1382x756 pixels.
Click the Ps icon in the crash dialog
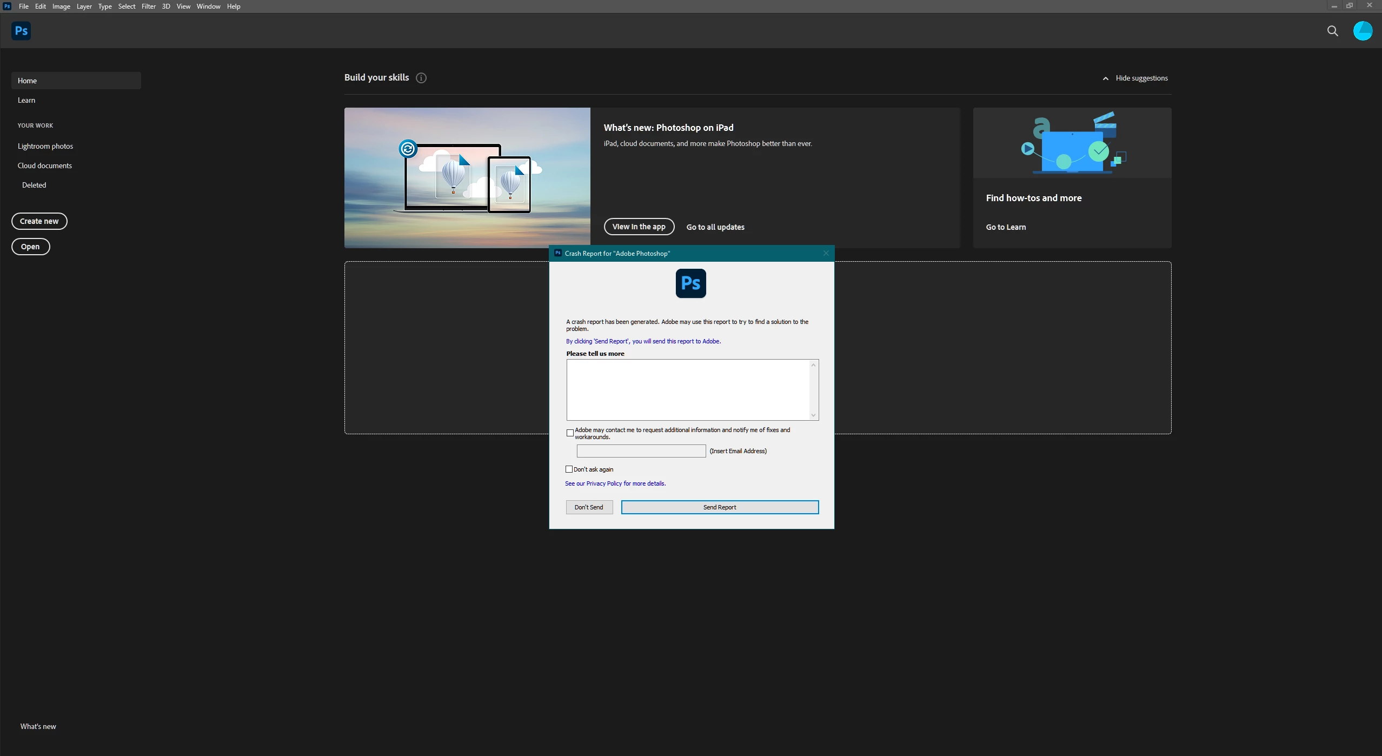click(690, 283)
